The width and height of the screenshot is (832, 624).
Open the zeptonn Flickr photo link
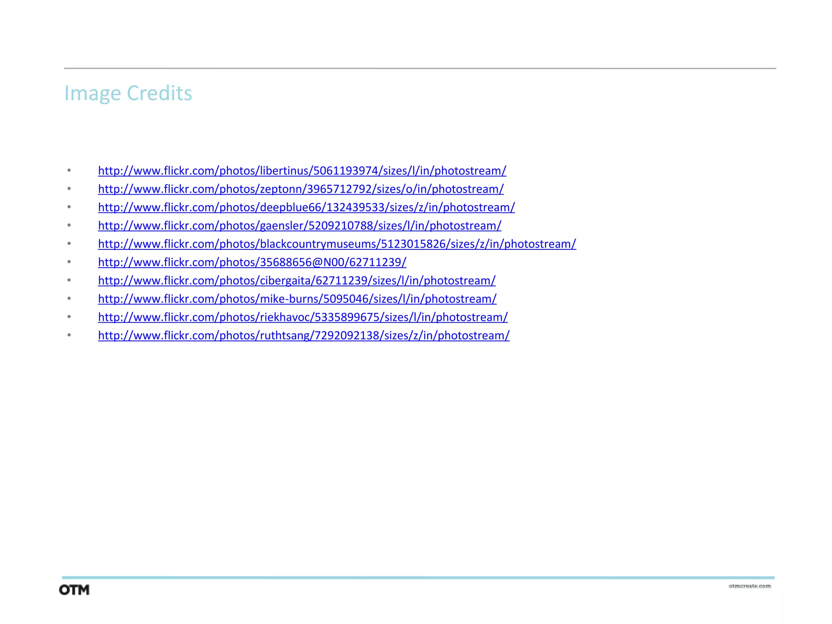point(301,189)
